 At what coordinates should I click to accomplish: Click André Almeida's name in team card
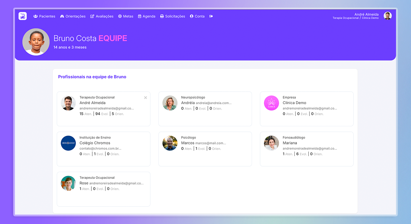tap(93, 103)
